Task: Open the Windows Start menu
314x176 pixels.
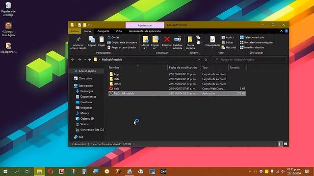Action: (5, 172)
